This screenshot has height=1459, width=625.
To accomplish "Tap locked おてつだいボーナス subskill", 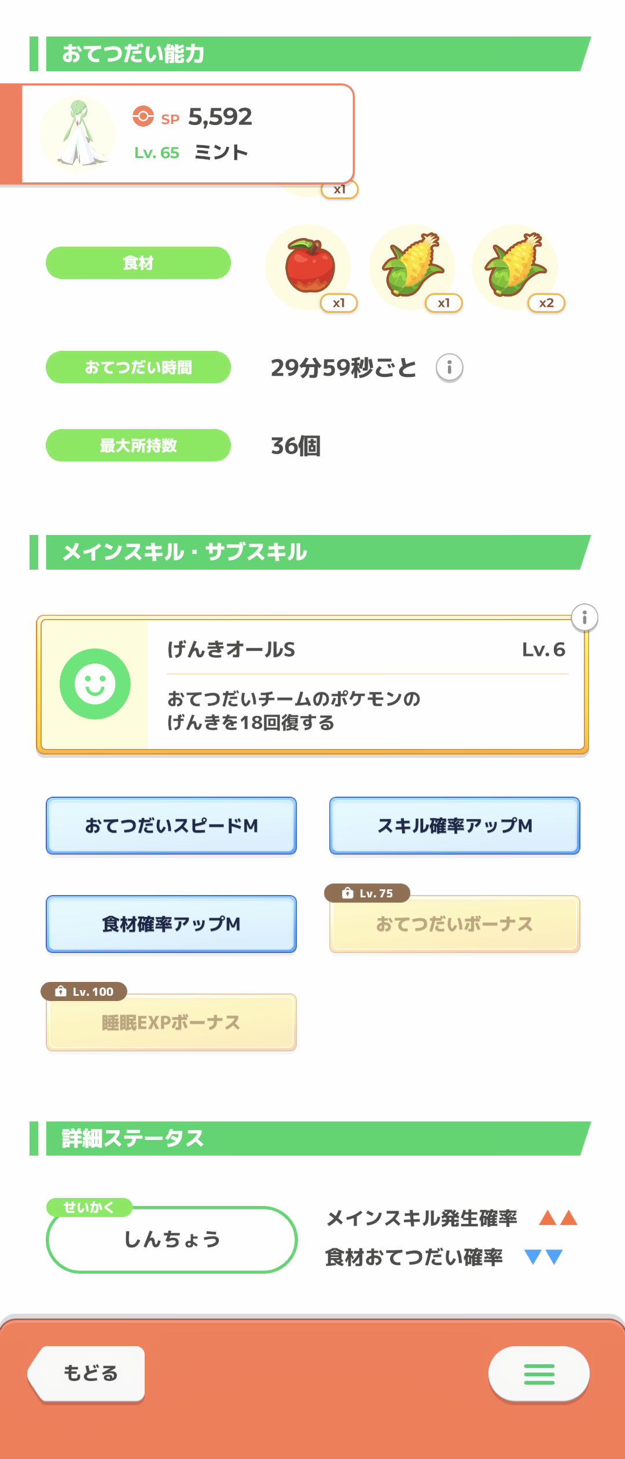I will 455,925.
